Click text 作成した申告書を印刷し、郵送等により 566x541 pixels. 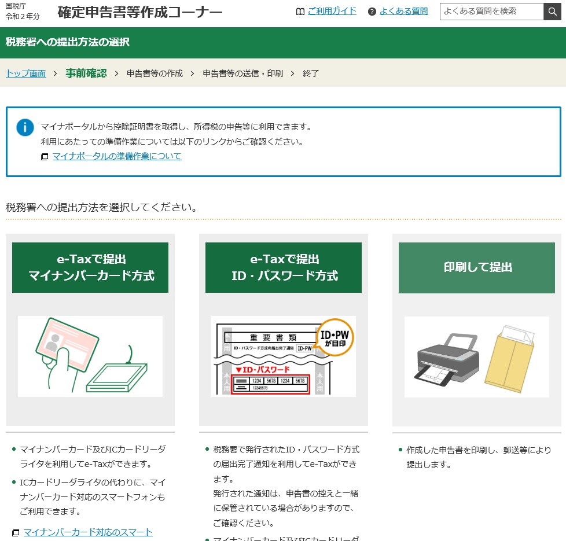pyautogui.click(x=479, y=450)
